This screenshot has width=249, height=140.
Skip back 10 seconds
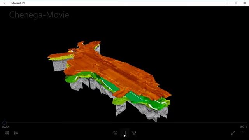(116, 133)
